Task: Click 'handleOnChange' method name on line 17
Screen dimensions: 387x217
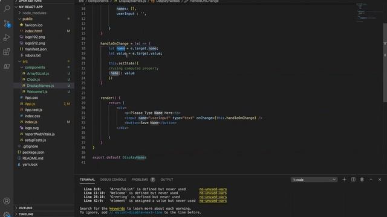Action: point(114,43)
